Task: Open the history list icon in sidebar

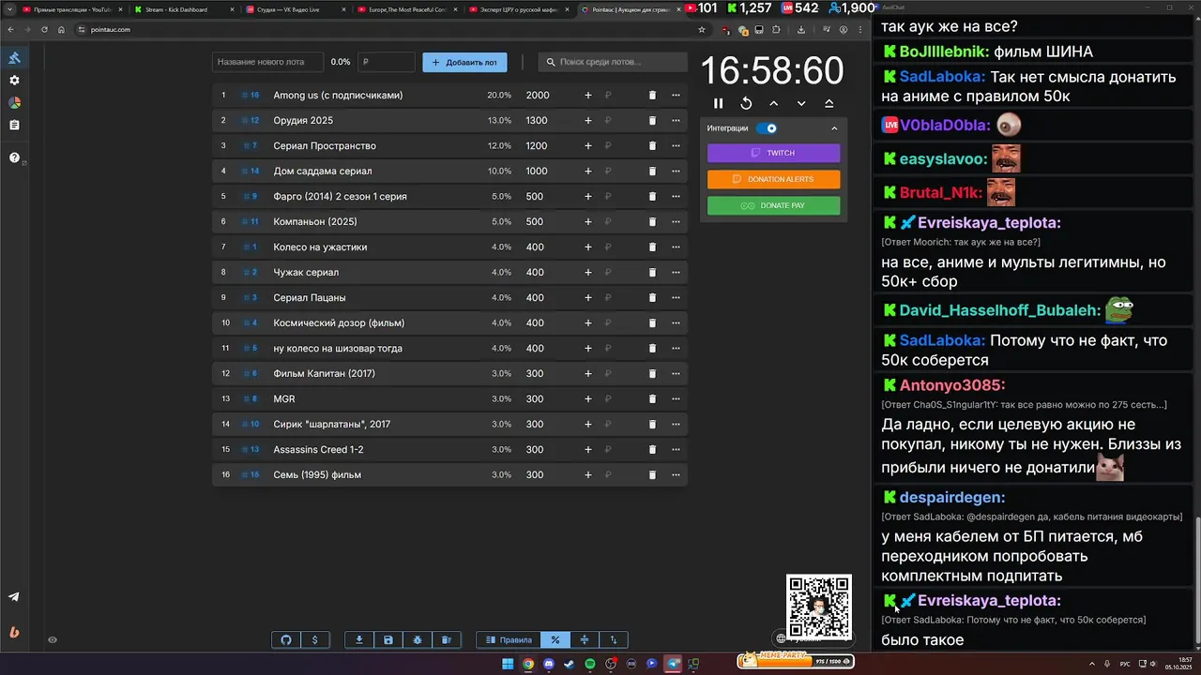Action: click(x=14, y=125)
